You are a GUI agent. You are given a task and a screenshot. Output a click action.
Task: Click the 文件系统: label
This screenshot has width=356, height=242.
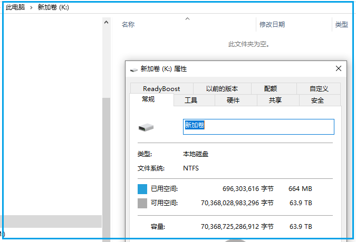(151, 168)
